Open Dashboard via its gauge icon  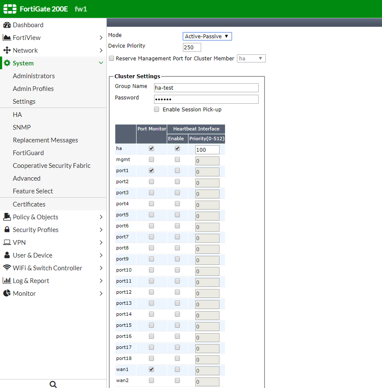tap(7, 25)
